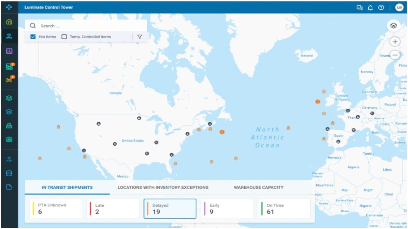Select the Early 9 shipments card
This screenshot has height=229, width=408.
227,209
